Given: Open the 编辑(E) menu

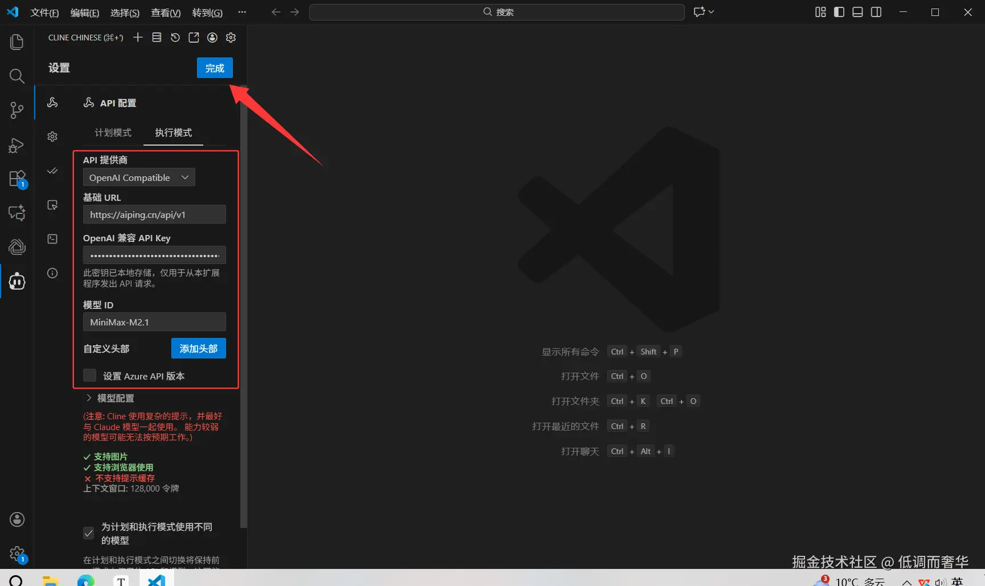Looking at the screenshot, I should [85, 13].
